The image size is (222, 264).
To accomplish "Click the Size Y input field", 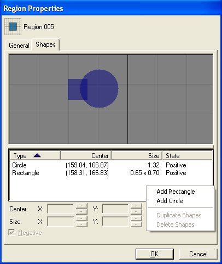I will 115,222.
